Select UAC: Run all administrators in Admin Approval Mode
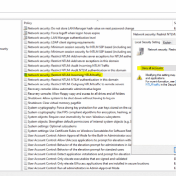 [x=74, y=168]
